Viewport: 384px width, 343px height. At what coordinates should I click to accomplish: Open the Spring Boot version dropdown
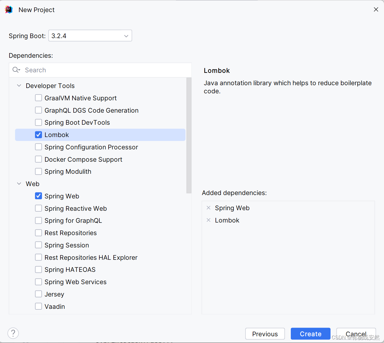click(x=90, y=36)
